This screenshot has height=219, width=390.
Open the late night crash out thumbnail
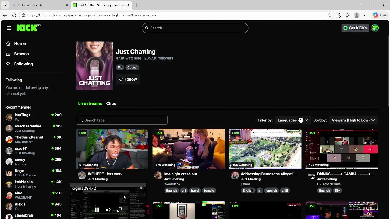(x=189, y=149)
